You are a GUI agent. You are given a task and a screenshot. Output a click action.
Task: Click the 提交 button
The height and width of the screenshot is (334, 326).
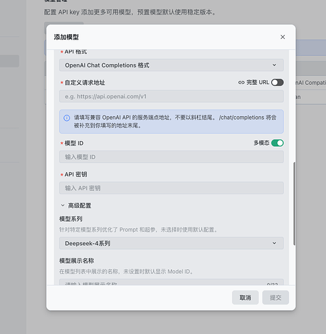pyautogui.click(x=275, y=297)
